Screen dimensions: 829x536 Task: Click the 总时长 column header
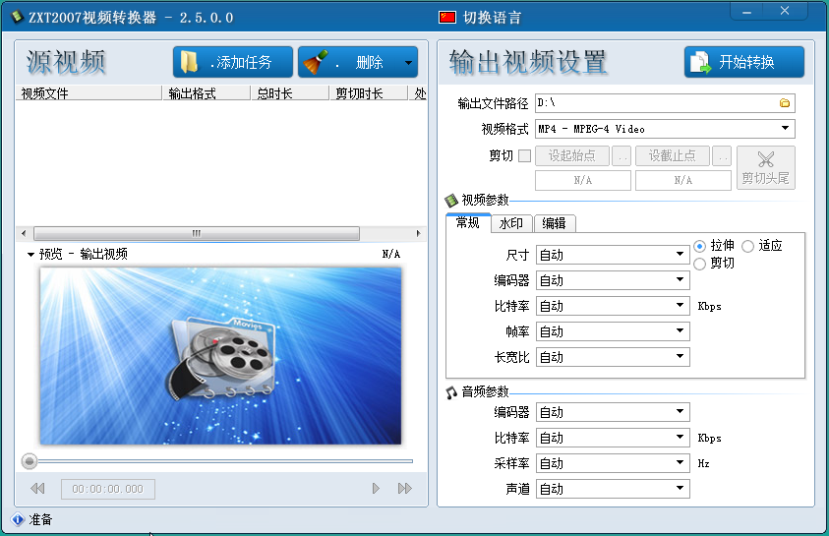[290, 93]
